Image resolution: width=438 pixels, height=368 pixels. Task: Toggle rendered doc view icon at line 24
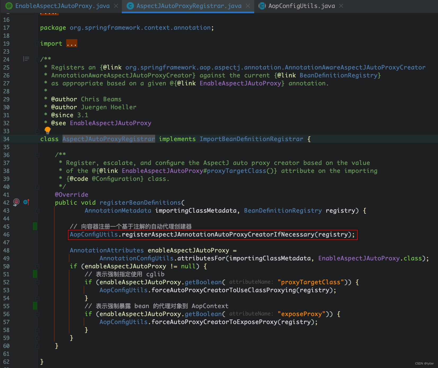(x=26, y=59)
